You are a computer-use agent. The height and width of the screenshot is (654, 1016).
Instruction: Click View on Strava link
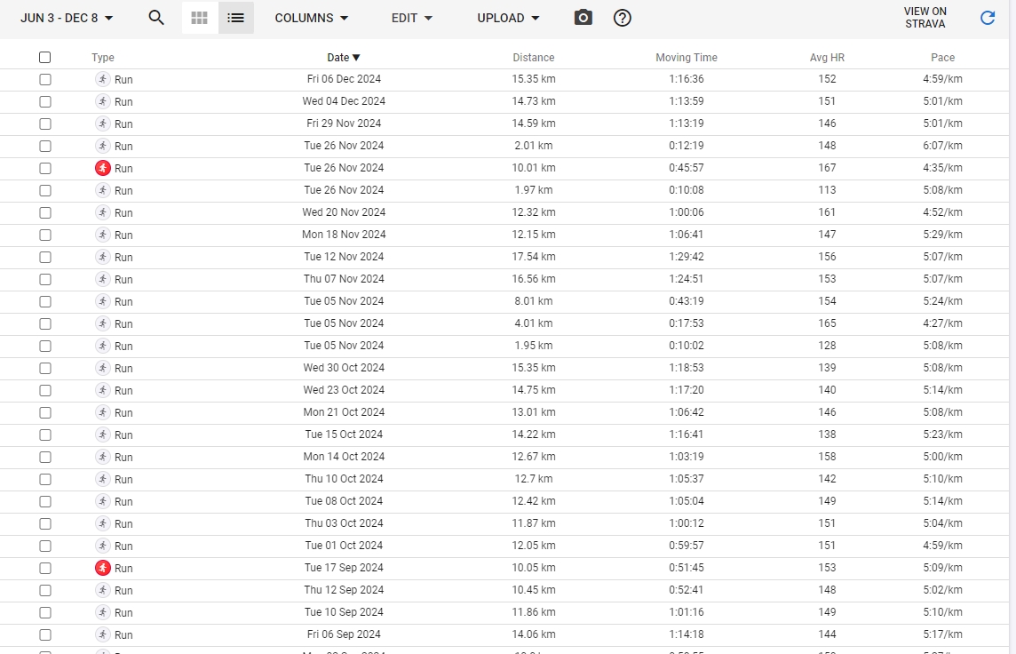(x=925, y=18)
